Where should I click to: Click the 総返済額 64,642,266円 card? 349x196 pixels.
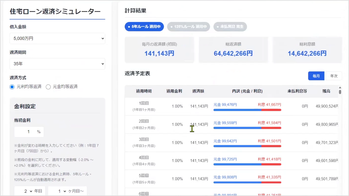[233, 50]
